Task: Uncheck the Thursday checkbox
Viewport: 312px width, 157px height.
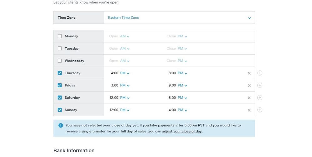Action: pos(60,73)
